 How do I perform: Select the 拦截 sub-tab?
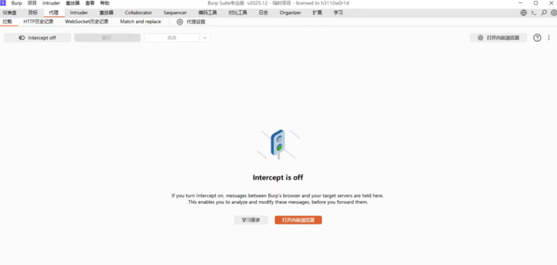(8, 22)
